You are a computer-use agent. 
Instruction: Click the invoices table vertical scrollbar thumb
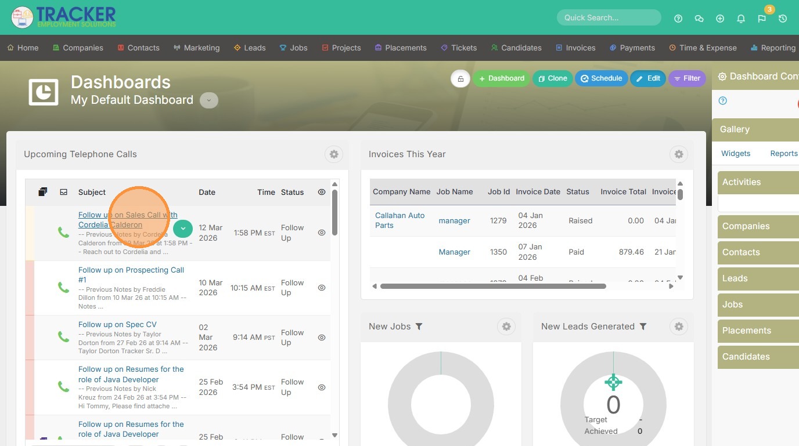[680, 195]
